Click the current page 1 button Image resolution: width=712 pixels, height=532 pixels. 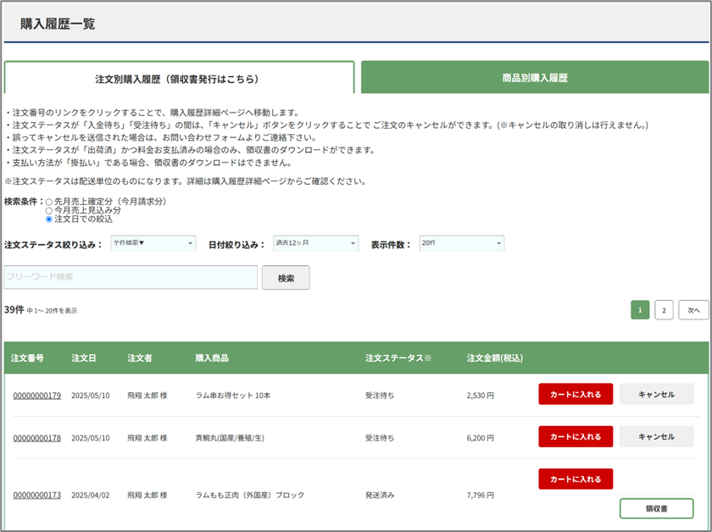click(x=640, y=310)
